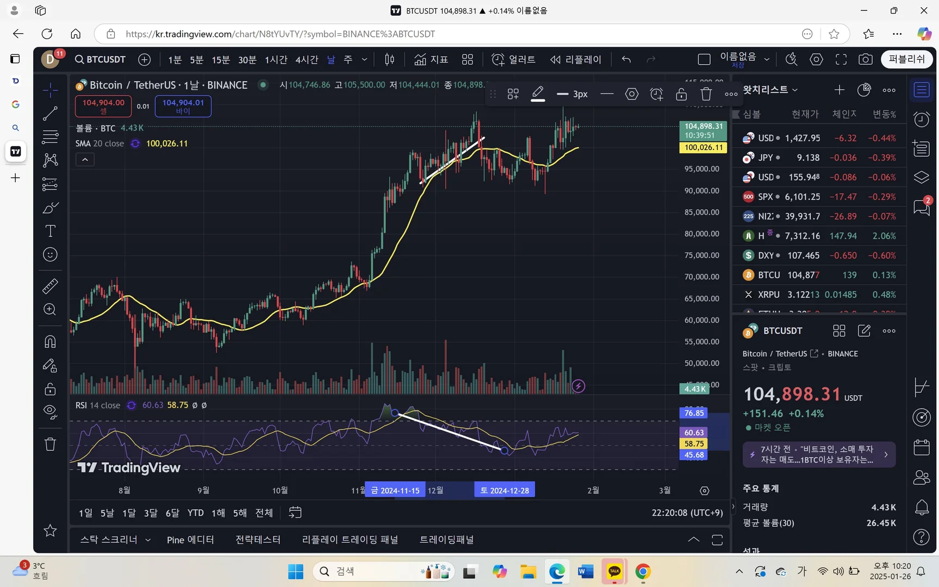Select the ruler measure tool
Screen dimensions: 939x587
click(50, 286)
